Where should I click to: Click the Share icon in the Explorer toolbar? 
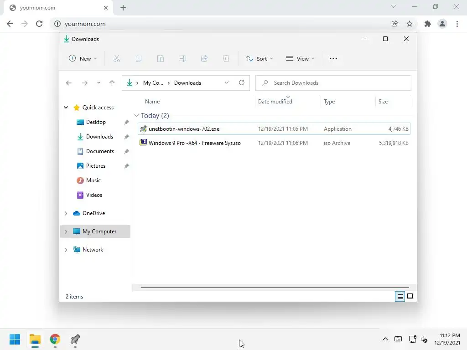[204, 59]
